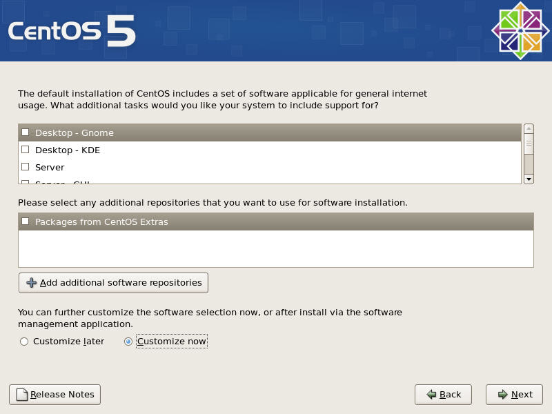Go Back to the previous step
552x414 pixels.
[x=443, y=394]
